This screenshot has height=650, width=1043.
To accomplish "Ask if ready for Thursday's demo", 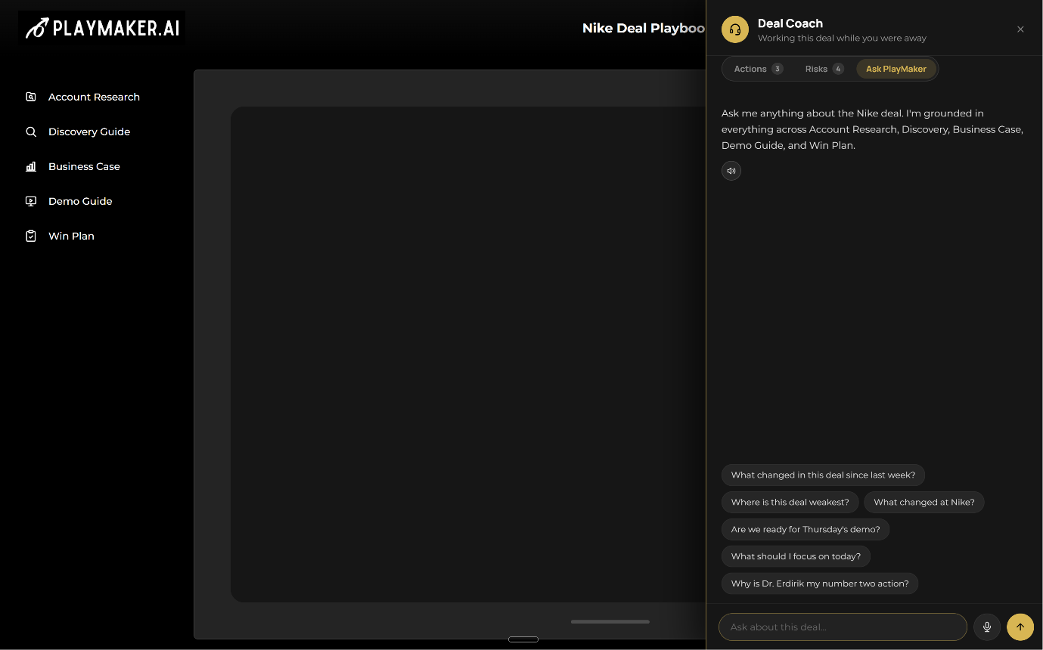I will coord(806,530).
